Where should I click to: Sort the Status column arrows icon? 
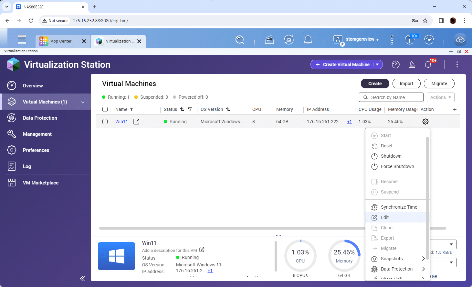[182, 109]
